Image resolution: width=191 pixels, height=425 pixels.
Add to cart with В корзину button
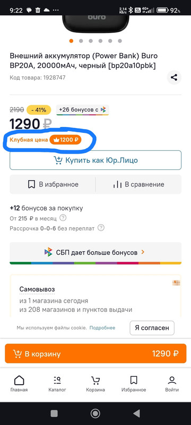(95, 353)
